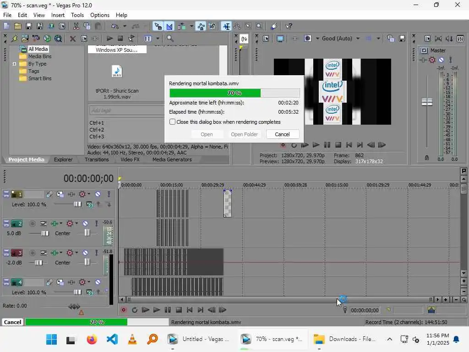Click Track 2 volume slider at 5.0 dB
Image resolution: width=469 pixels, height=352 pixels.
45,233
